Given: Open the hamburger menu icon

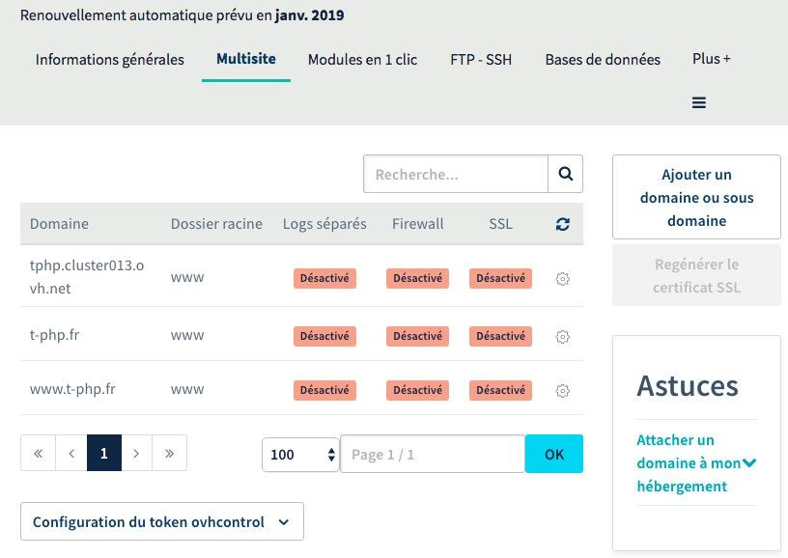Looking at the screenshot, I should pyautogui.click(x=699, y=103).
